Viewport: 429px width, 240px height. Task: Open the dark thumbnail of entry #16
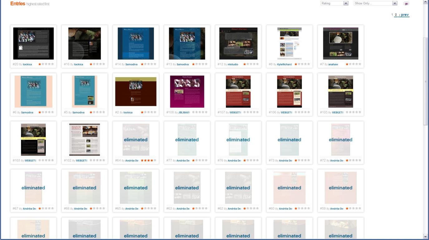pos(85,43)
